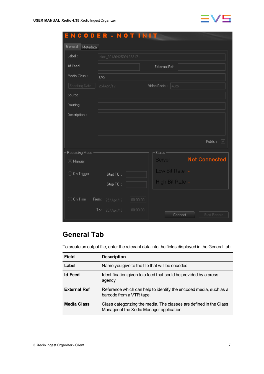The width and height of the screenshot is (264, 374).
Task: Click the Connect button
Action: [180, 215]
